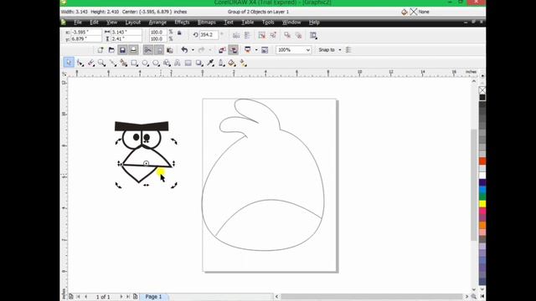The image size is (536, 301).
Task: Click the Save disk icon
Action: [122, 50]
